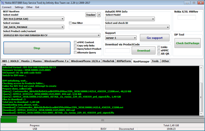205x131 pixels.
Task: Click the 19:06:23 time in status bar
Action: coord(171,129)
